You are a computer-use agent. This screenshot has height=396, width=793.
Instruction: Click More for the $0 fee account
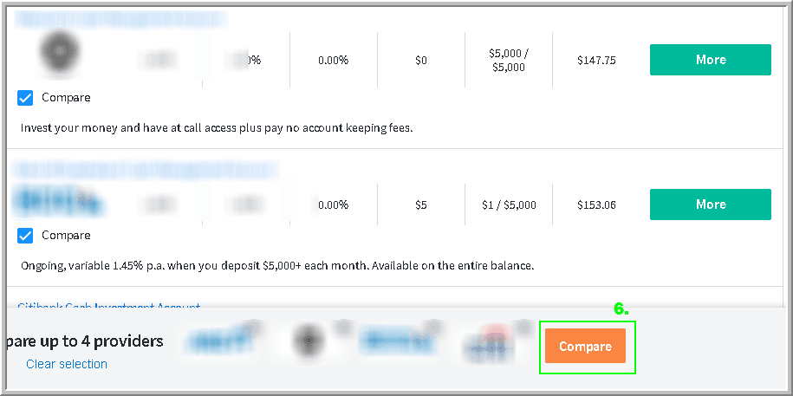tap(710, 60)
